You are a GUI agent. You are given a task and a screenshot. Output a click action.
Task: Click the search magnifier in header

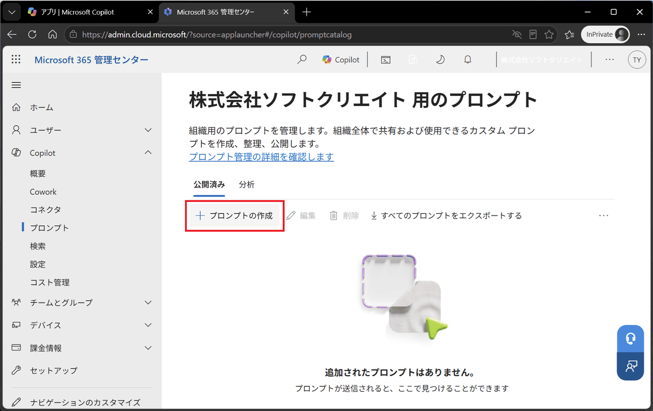point(302,60)
